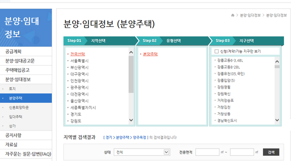Click last 분양·임대정보 breadcrumb link

coord(276,15)
